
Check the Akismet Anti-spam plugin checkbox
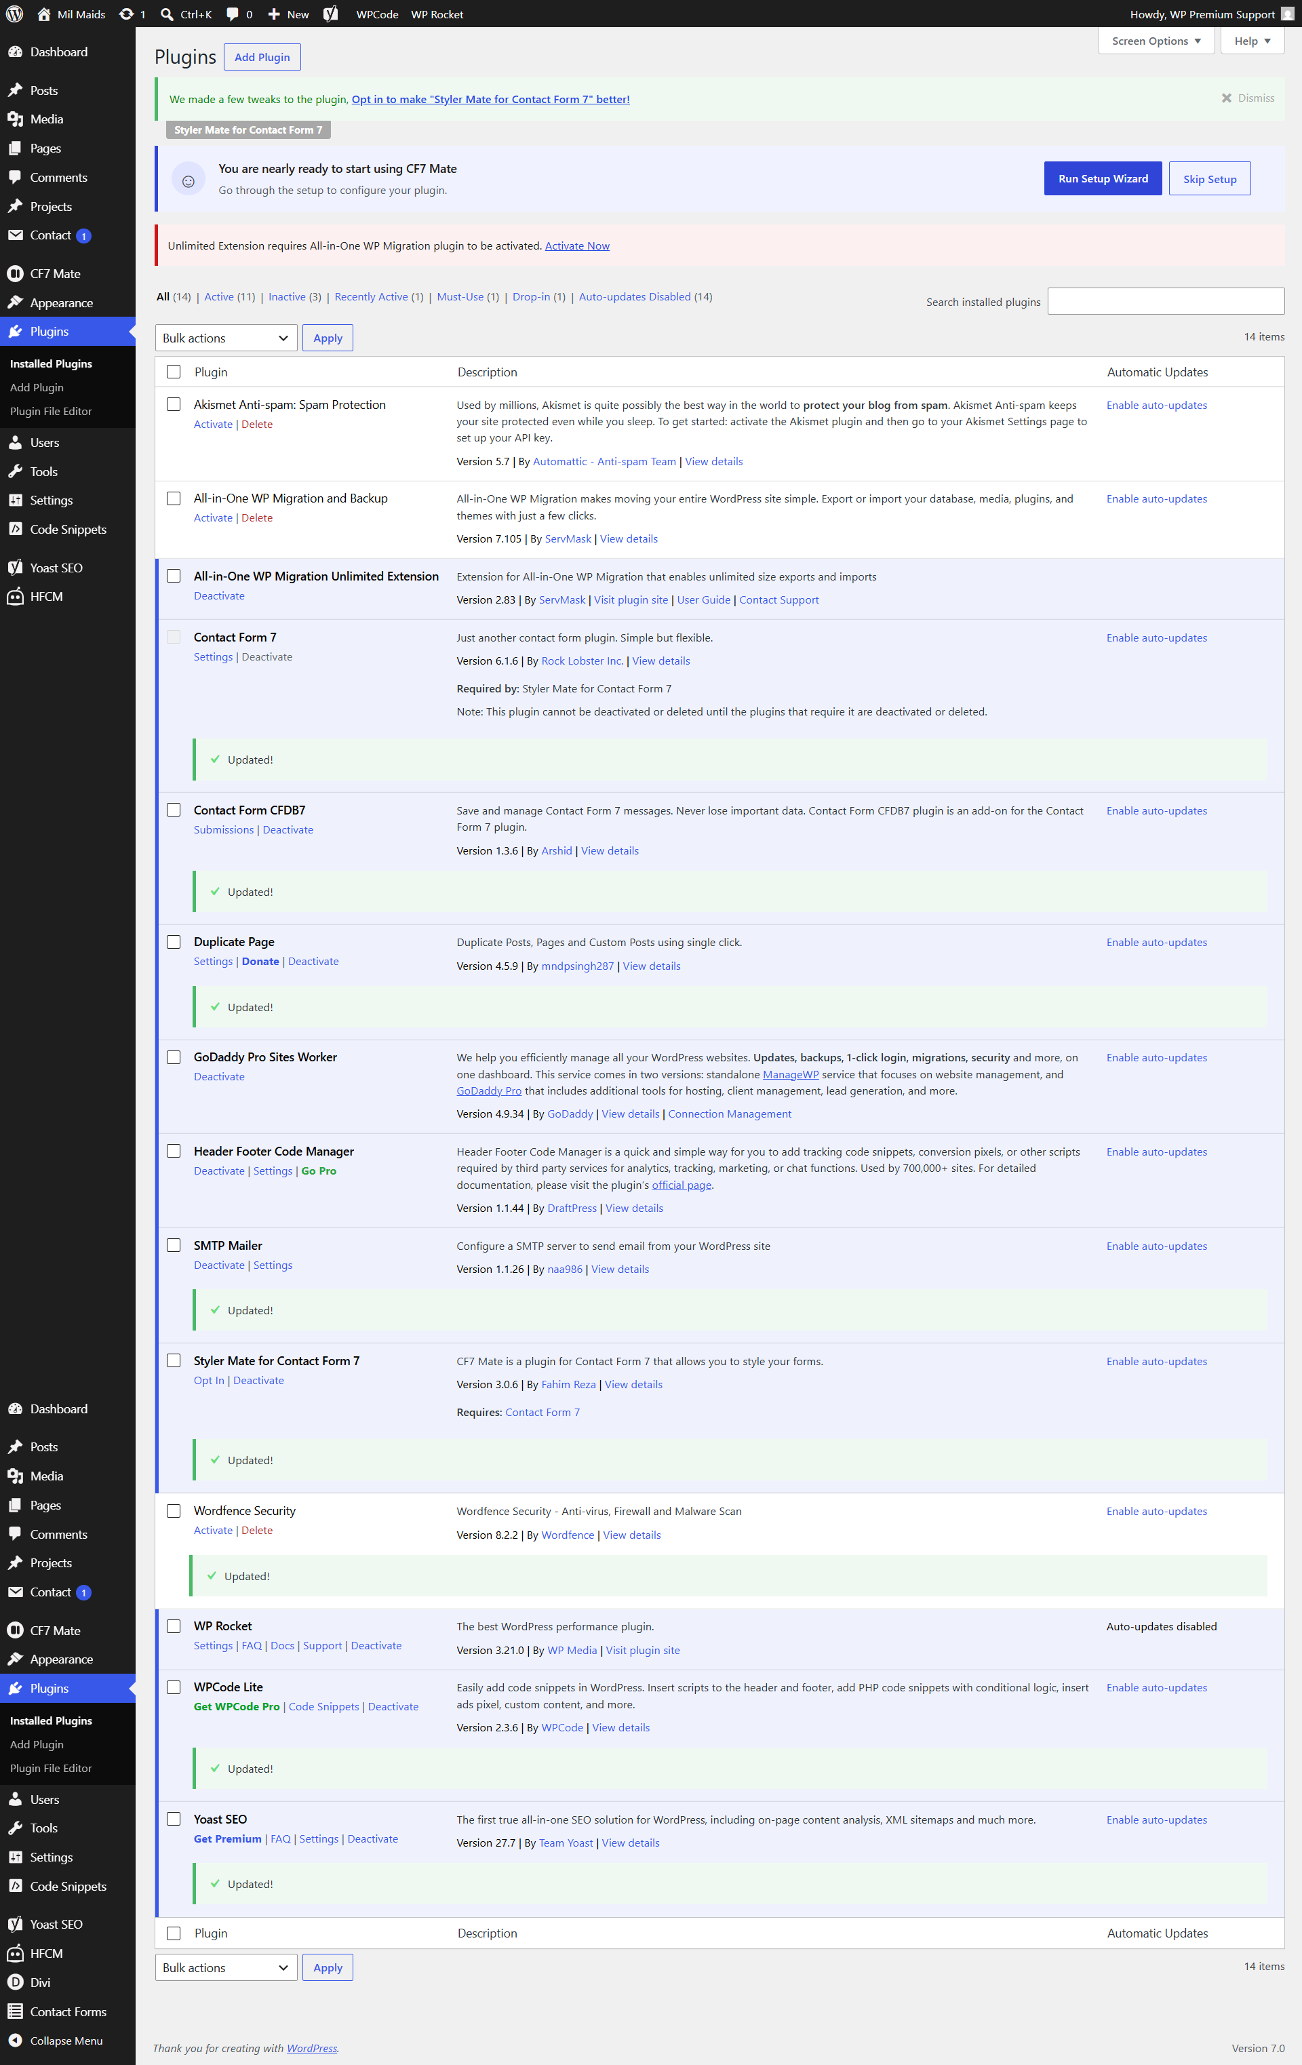(174, 404)
